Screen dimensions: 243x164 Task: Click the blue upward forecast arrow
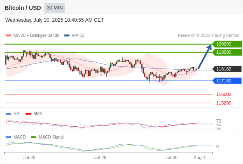pos(205,57)
